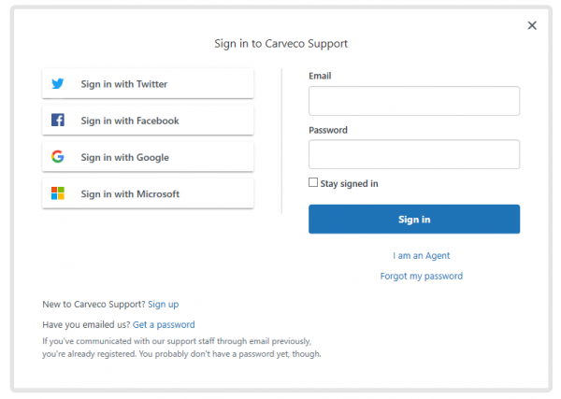This screenshot has width=561, height=399.
Task: Click the Facebook logo icon
Action: coord(58,121)
